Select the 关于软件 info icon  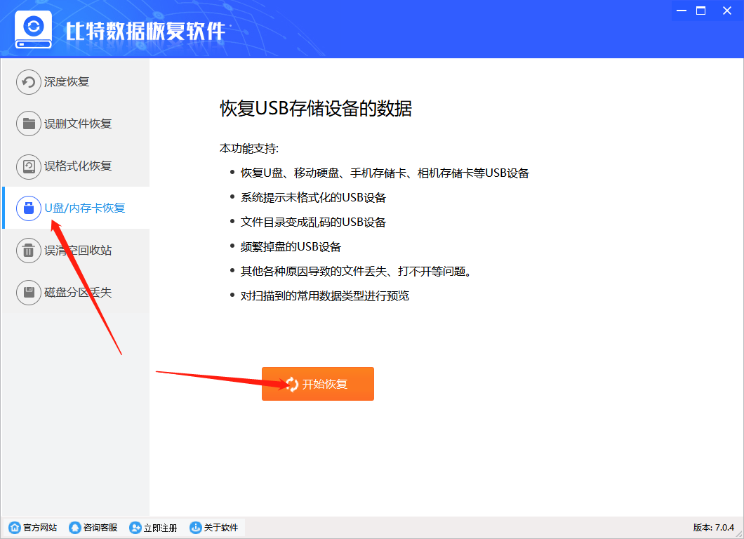[x=196, y=527]
